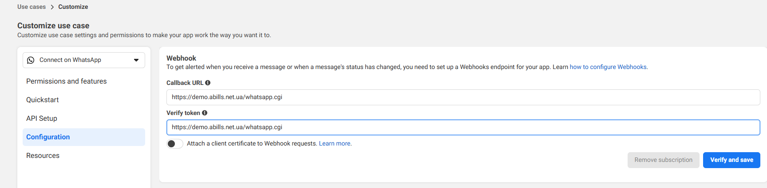Expand the Connect on WhatsApp dropdown

[x=84, y=60]
